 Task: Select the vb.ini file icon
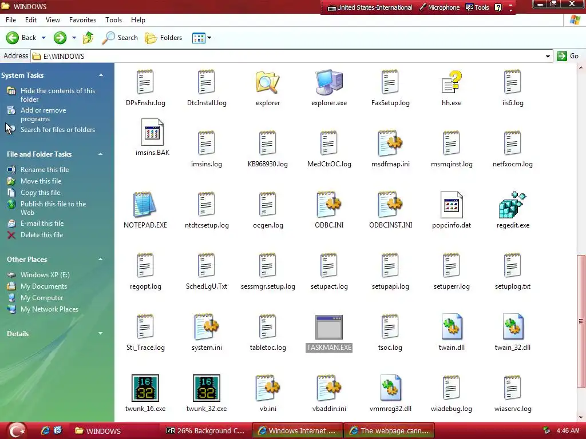coord(268,388)
